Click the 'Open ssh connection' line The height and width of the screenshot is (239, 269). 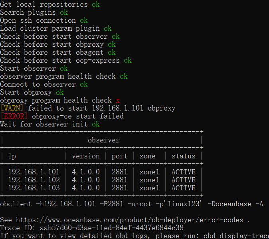44,20
